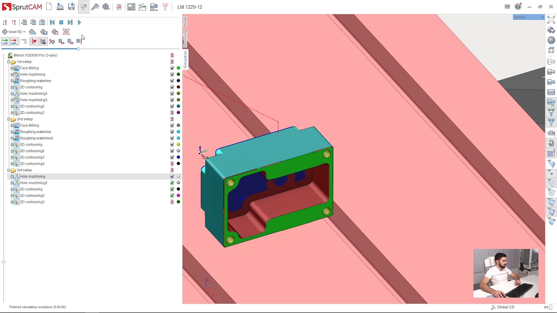Select Face Milling in 2nd setup

tap(29, 125)
